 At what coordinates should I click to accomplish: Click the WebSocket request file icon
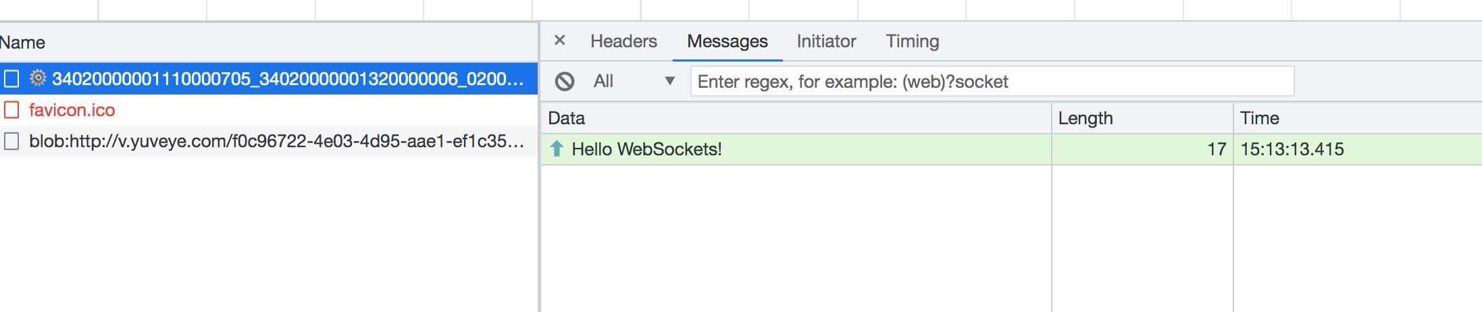(x=11, y=78)
